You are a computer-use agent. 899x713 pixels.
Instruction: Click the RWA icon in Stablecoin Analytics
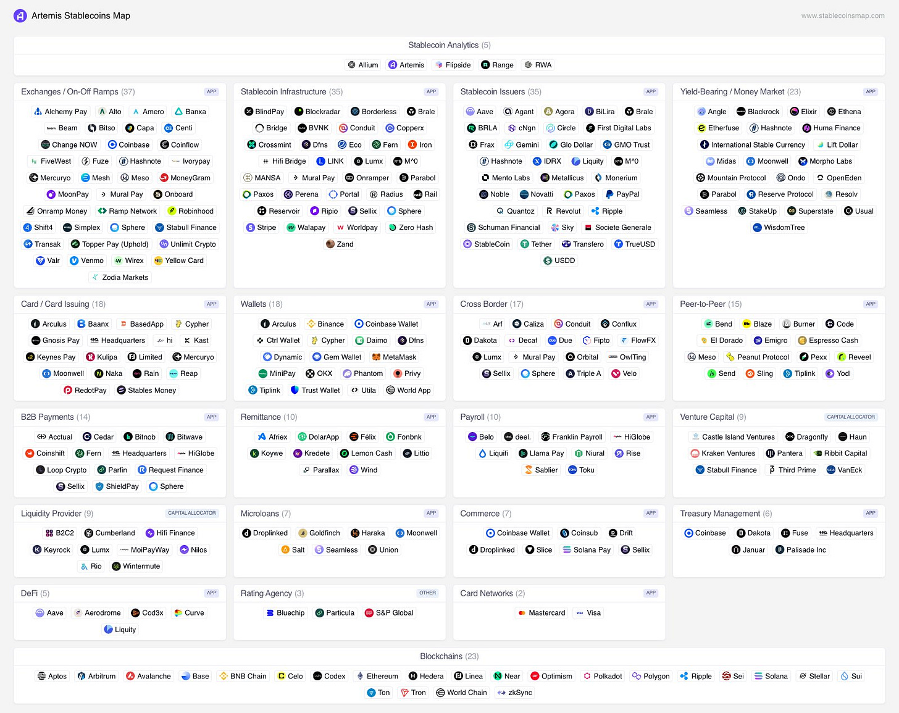point(528,65)
